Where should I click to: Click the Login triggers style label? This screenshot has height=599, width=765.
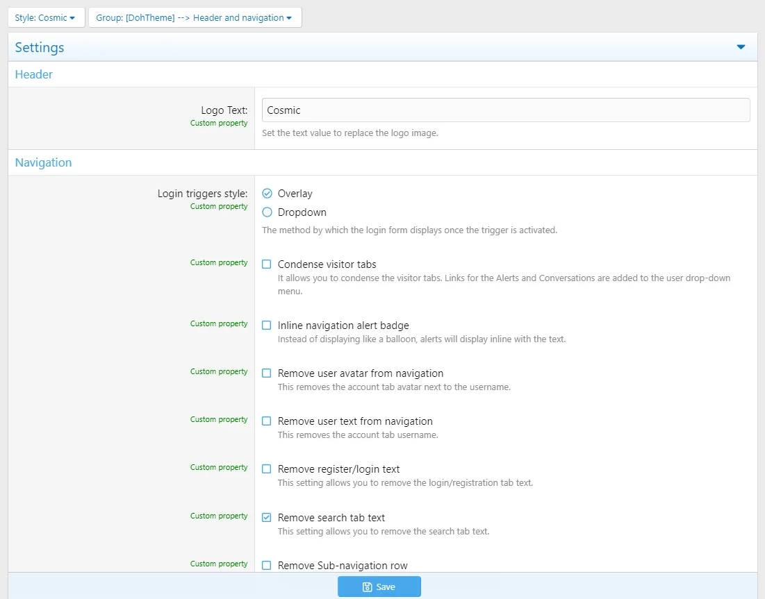tap(202, 194)
